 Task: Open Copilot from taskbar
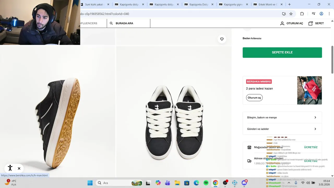pyautogui.click(x=158, y=183)
